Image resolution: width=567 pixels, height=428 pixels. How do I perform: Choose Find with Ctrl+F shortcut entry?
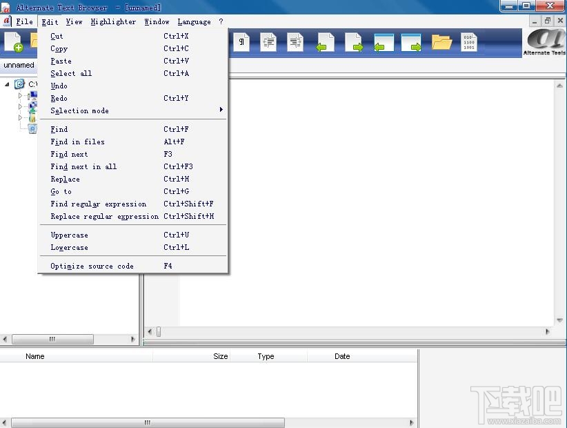[x=133, y=129]
